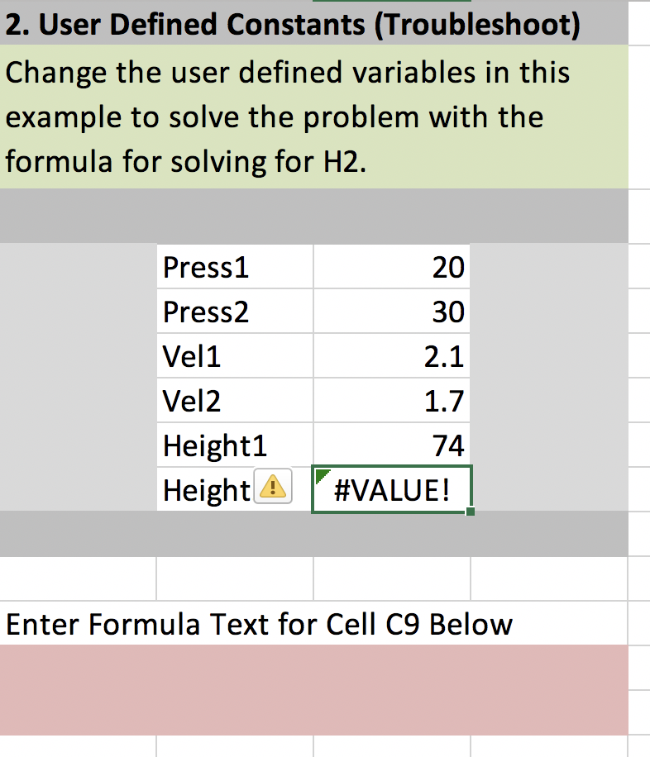Click the green instructions text box
This screenshot has width=650, height=757.
coord(314,117)
